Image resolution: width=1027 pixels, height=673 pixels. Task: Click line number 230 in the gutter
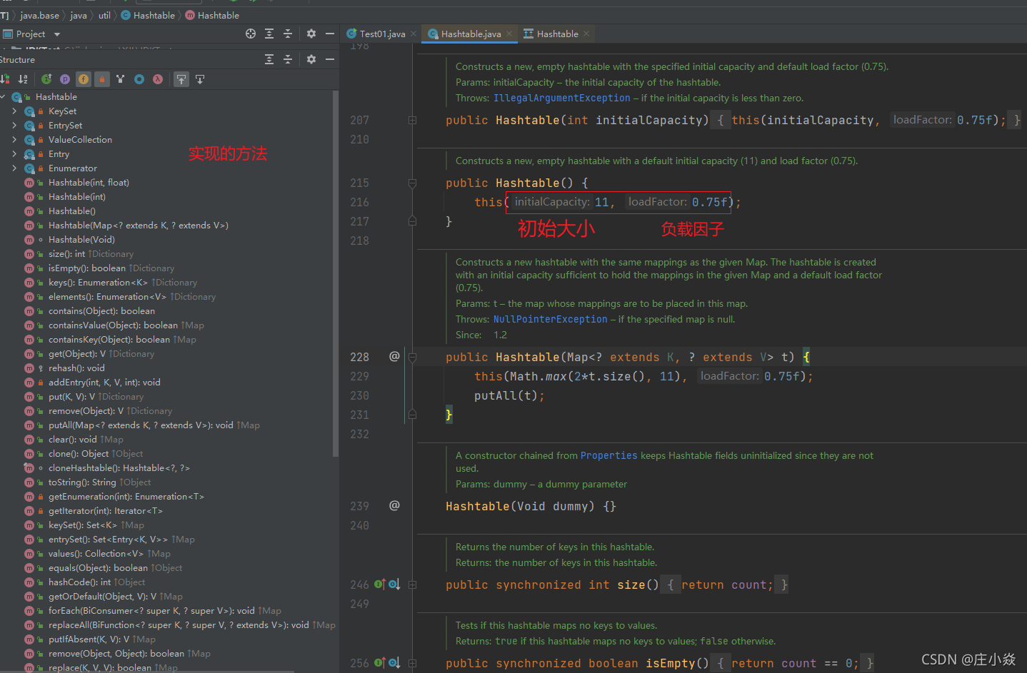coord(360,395)
